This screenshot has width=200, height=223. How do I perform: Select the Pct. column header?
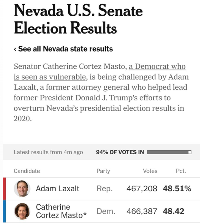pos(181,171)
